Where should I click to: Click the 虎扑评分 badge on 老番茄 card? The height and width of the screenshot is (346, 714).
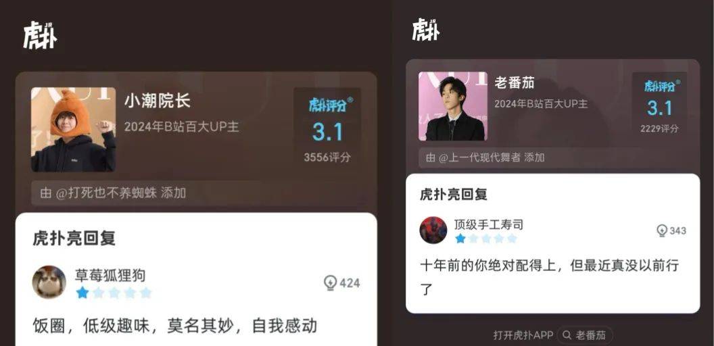click(x=662, y=86)
